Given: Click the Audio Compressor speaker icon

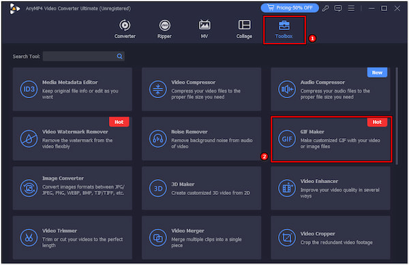Looking at the screenshot, I should [287, 89].
